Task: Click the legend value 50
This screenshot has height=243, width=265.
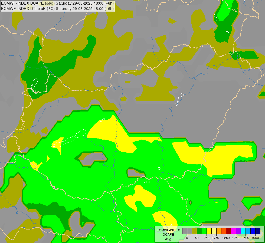Action: (x=197, y=238)
